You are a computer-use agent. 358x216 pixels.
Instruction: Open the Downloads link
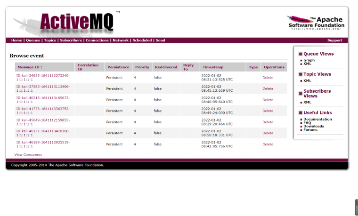(x=314, y=126)
